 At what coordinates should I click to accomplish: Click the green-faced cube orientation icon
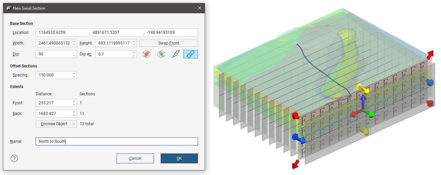pyautogui.click(x=161, y=54)
